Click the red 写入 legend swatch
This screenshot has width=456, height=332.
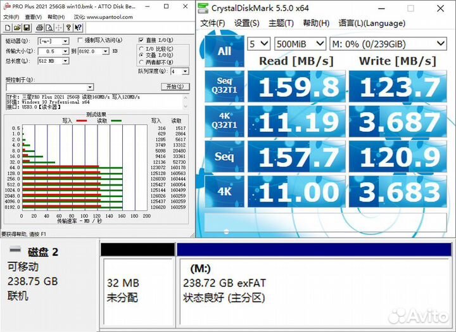click(x=82, y=120)
